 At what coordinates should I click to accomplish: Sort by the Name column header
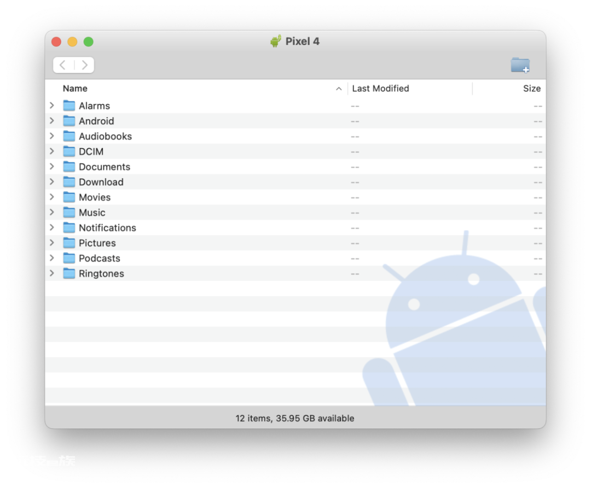(75, 89)
